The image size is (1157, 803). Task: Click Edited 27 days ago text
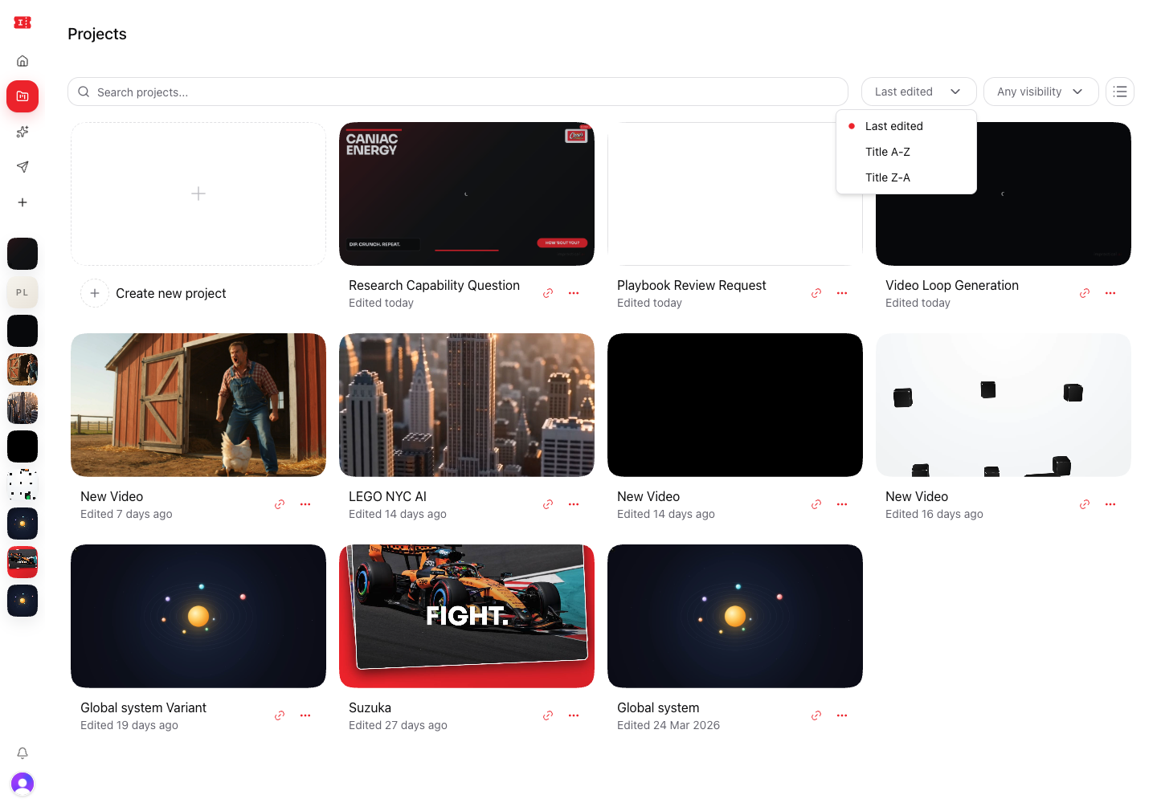[x=398, y=725]
